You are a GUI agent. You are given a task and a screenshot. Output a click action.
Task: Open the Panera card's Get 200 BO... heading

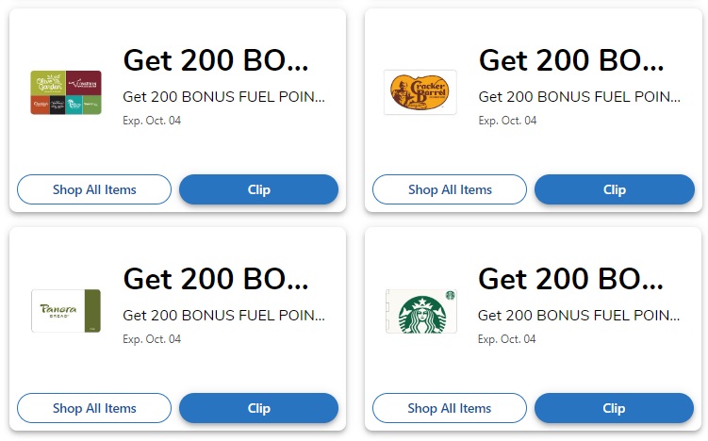pos(216,279)
